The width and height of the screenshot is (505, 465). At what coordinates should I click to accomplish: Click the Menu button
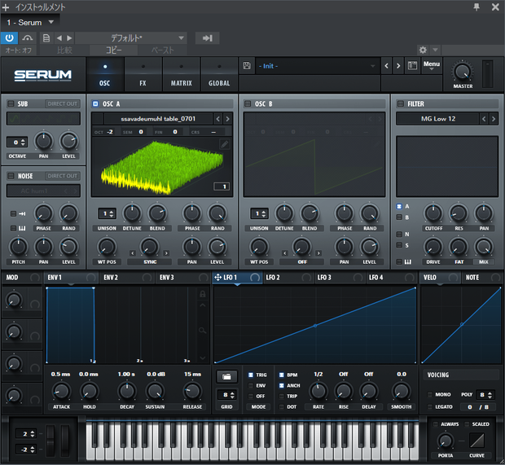pos(432,65)
